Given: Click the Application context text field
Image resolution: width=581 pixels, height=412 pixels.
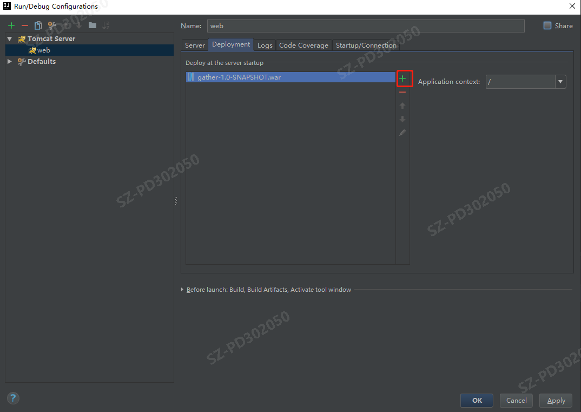Looking at the screenshot, I should tap(520, 82).
